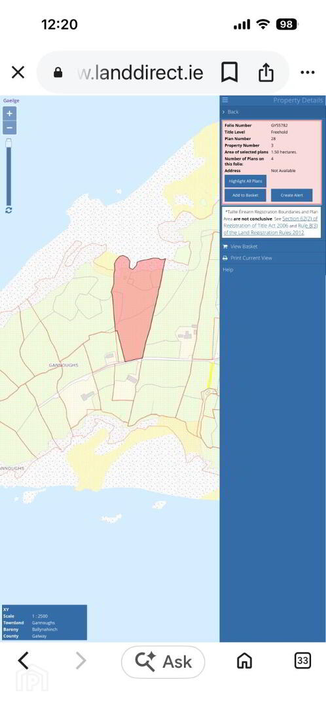
Task: Go to the browser home icon
Action: click(244, 661)
